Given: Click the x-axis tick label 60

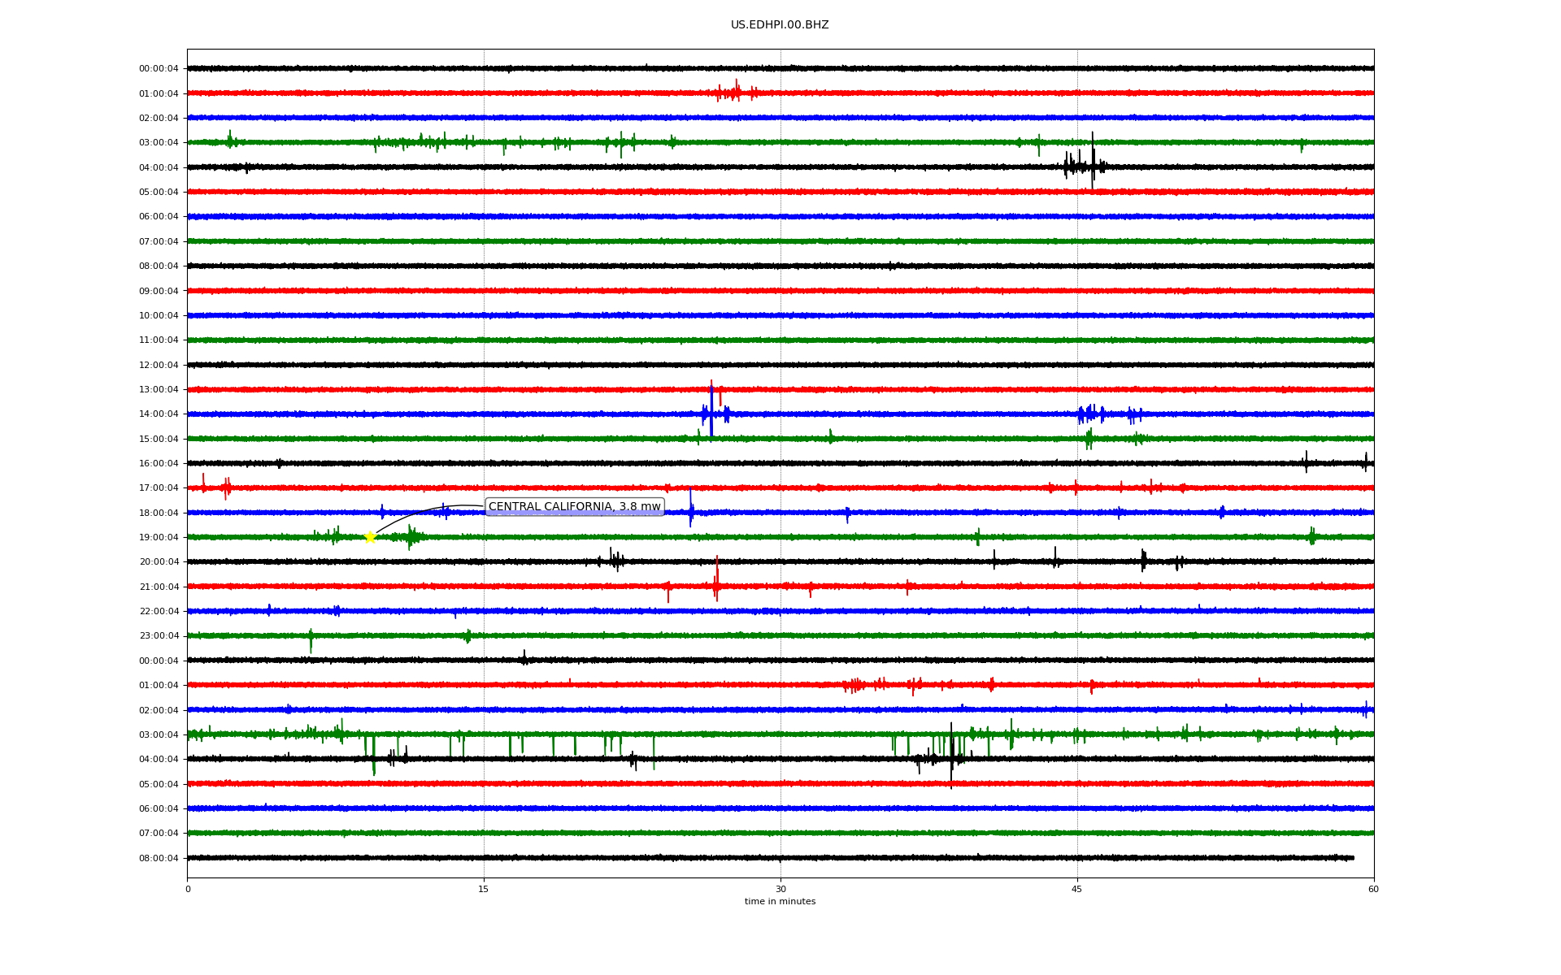Looking at the screenshot, I should [x=1373, y=889].
